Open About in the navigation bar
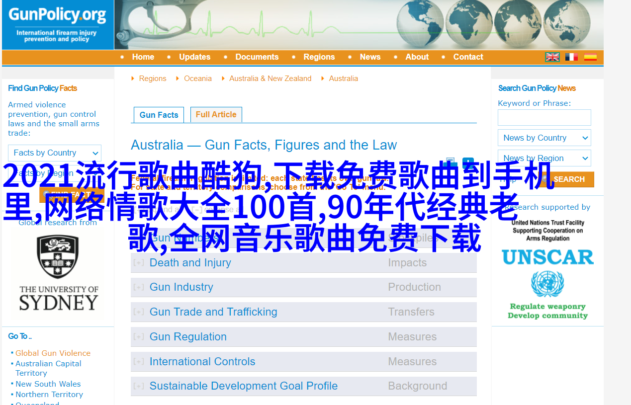Screen dimensions: 631x405 pyautogui.click(x=417, y=57)
